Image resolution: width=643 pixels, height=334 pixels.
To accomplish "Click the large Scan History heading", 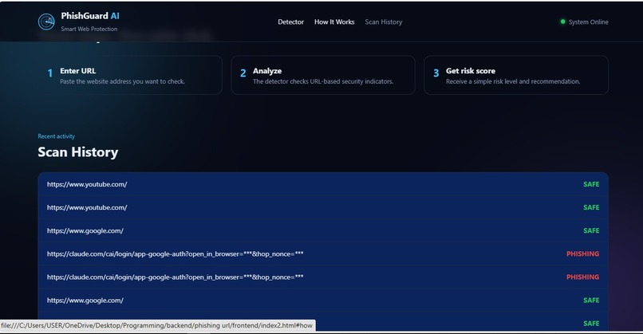I will pos(78,152).
